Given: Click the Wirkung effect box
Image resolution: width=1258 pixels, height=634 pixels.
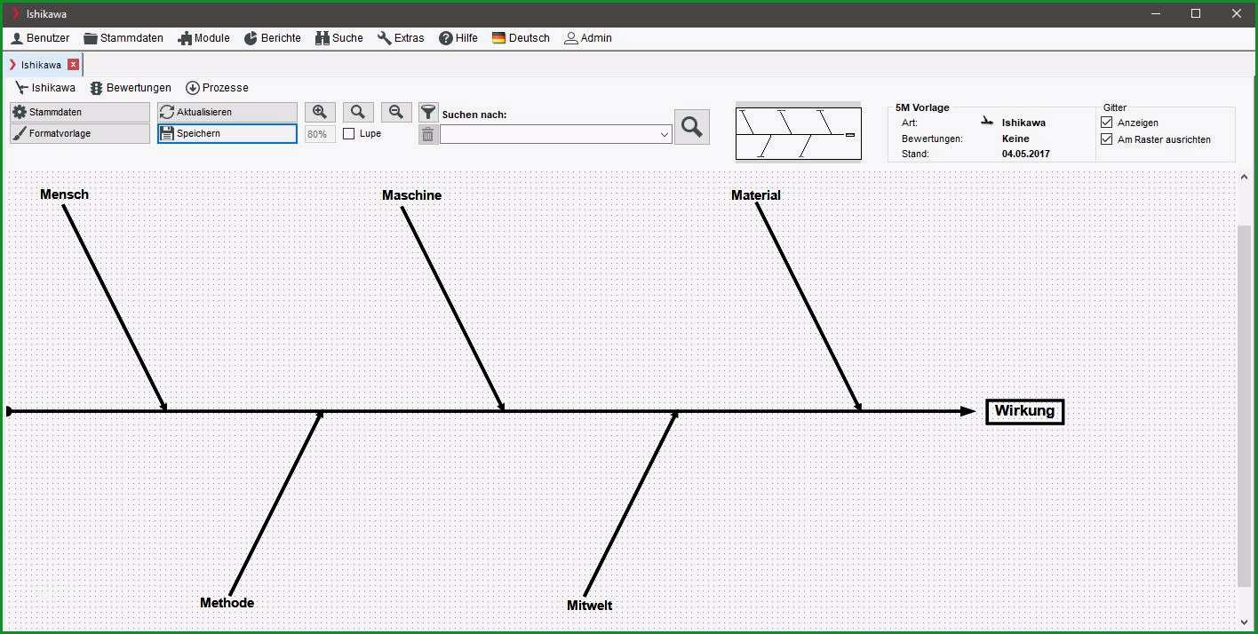Looking at the screenshot, I should (1024, 411).
